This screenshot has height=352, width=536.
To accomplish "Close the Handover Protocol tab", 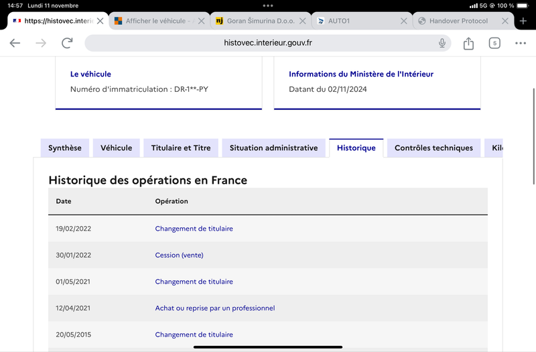I will point(505,21).
